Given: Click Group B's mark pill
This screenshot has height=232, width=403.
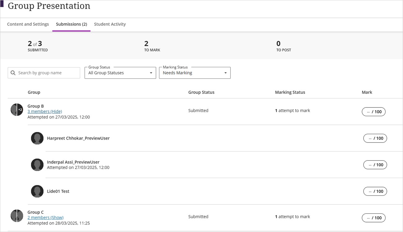Looking at the screenshot, I should coord(373,112).
